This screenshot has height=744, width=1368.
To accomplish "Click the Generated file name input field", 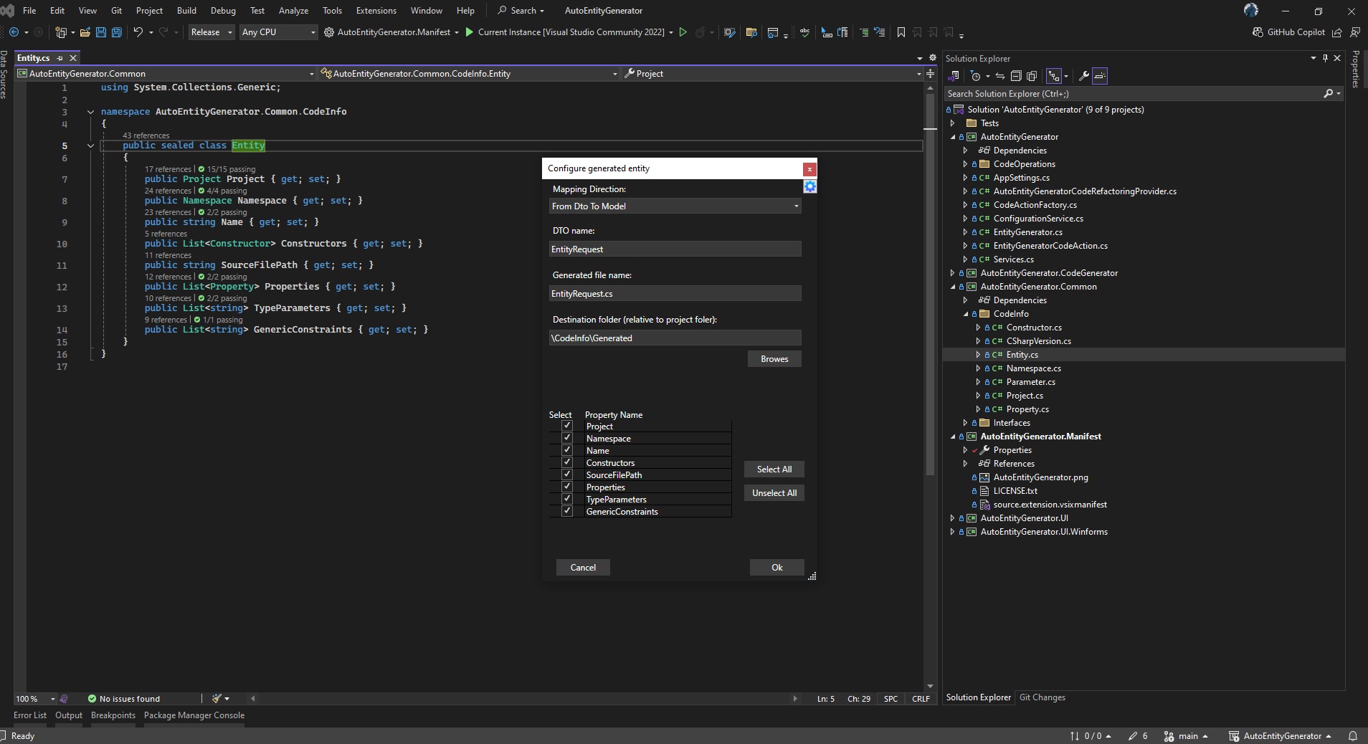I will (x=675, y=294).
